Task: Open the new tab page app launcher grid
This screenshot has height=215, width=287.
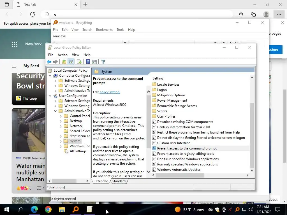Action: pos(15,44)
